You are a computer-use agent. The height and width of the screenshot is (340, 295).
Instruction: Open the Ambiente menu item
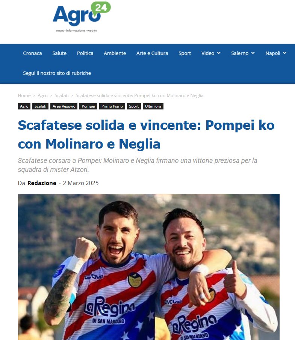click(115, 53)
